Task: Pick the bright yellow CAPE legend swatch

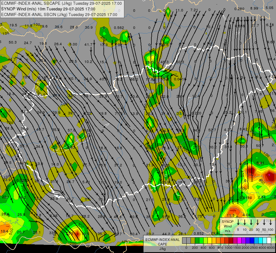Action: coord(210,240)
